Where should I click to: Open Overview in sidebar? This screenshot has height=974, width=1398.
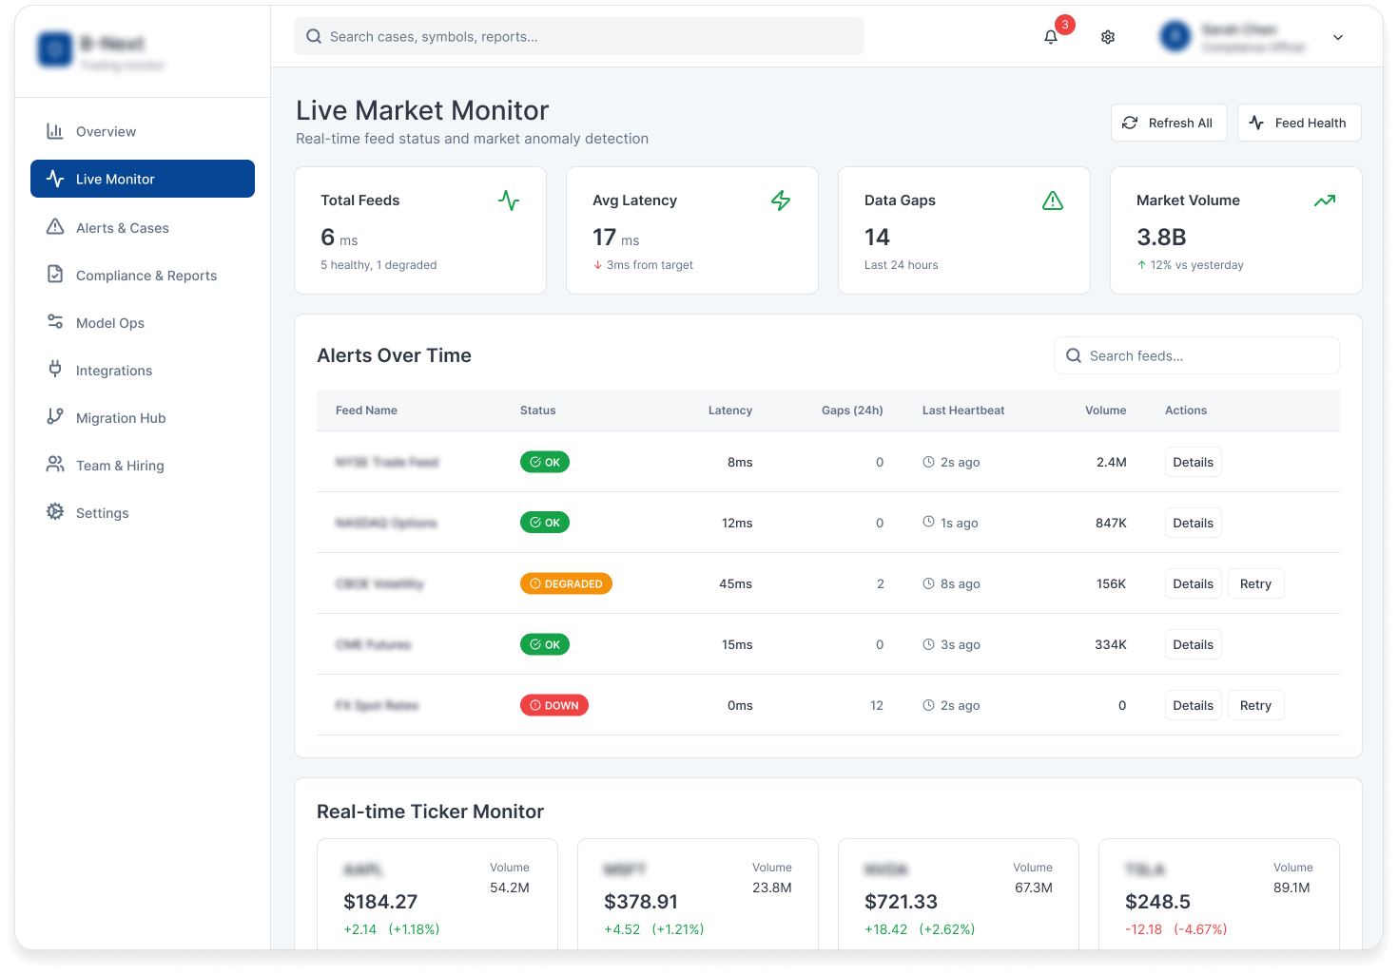coord(143,131)
